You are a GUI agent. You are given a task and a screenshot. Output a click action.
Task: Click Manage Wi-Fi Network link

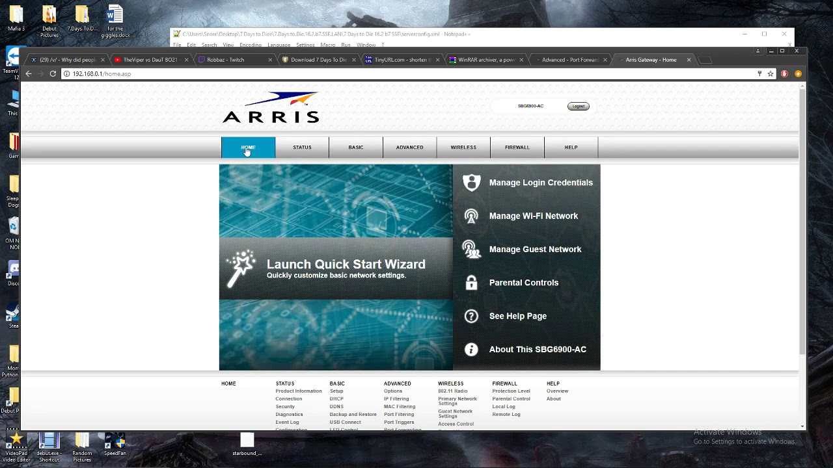pos(534,216)
